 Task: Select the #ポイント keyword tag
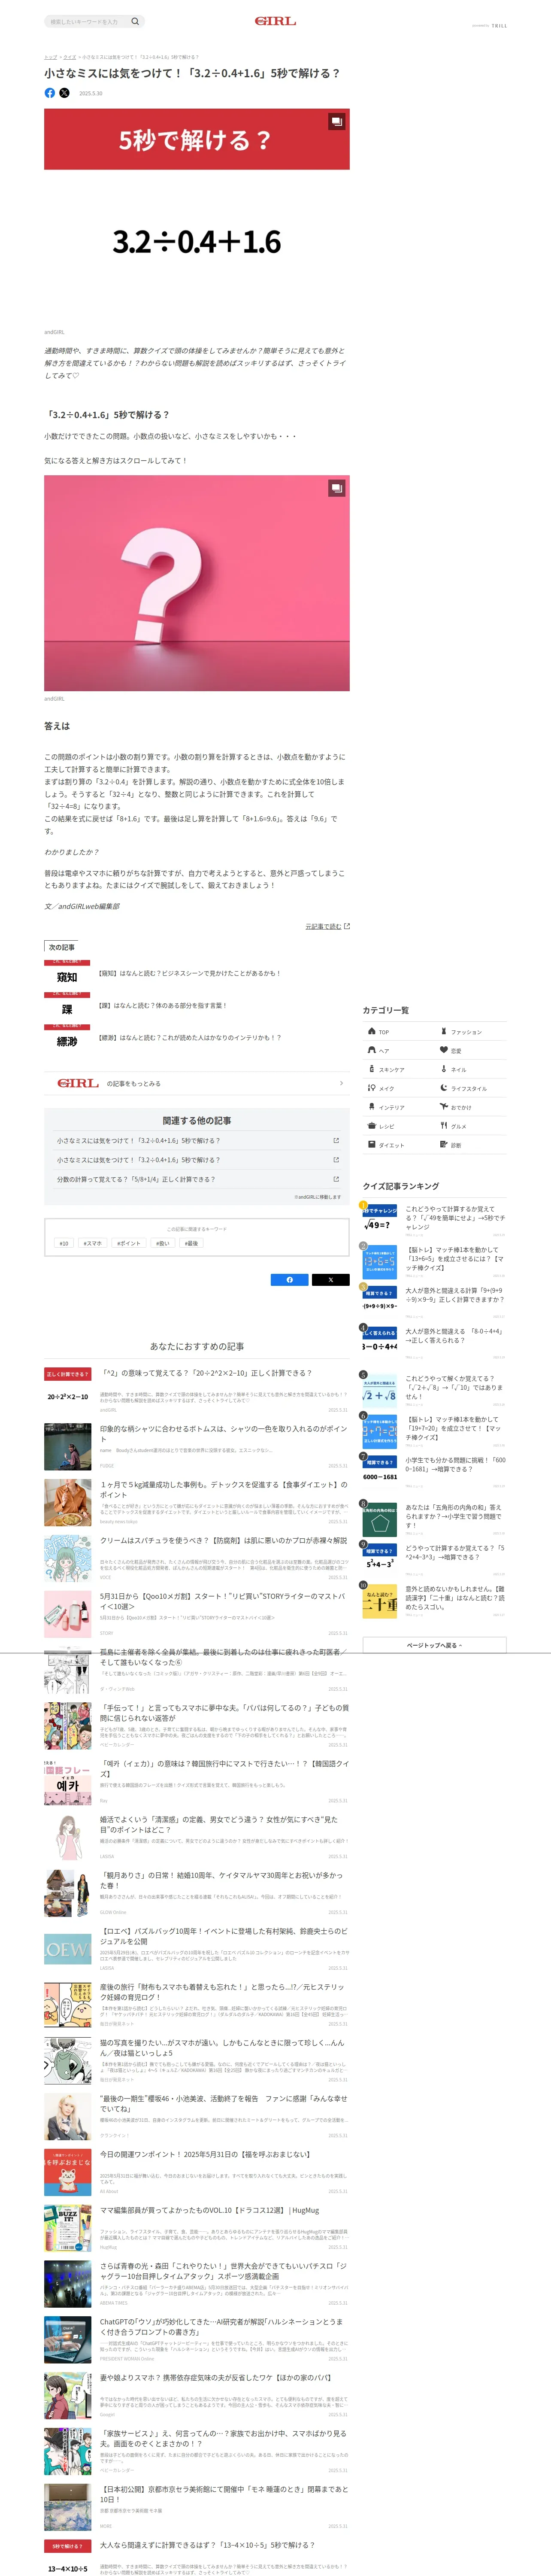[x=129, y=1243]
